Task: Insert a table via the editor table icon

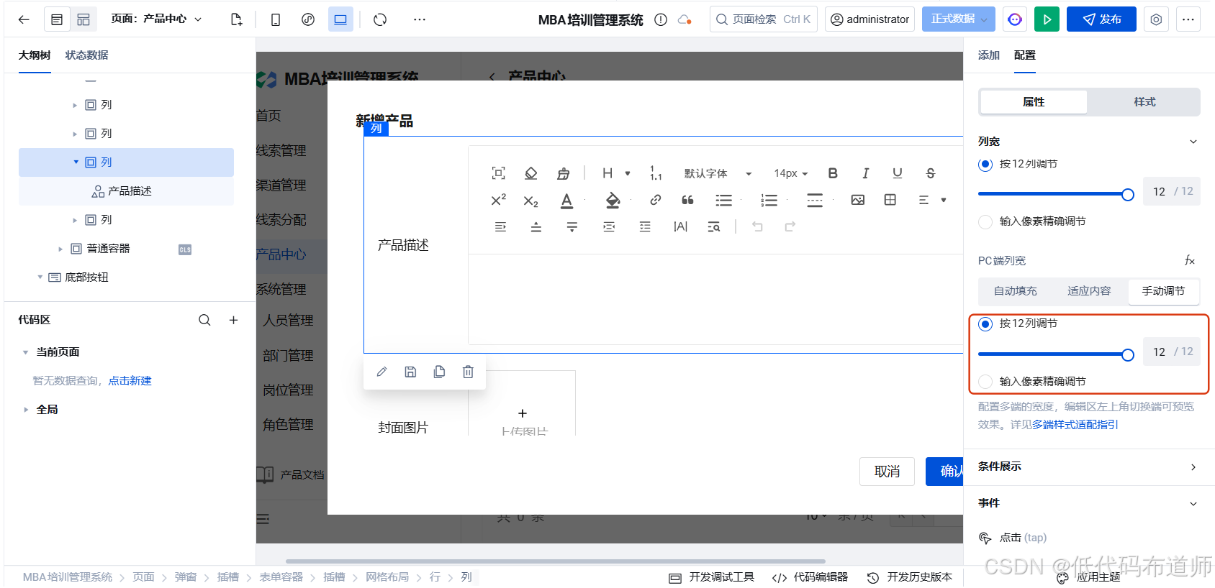Action: pyautogui.click(x=890, y=200)
